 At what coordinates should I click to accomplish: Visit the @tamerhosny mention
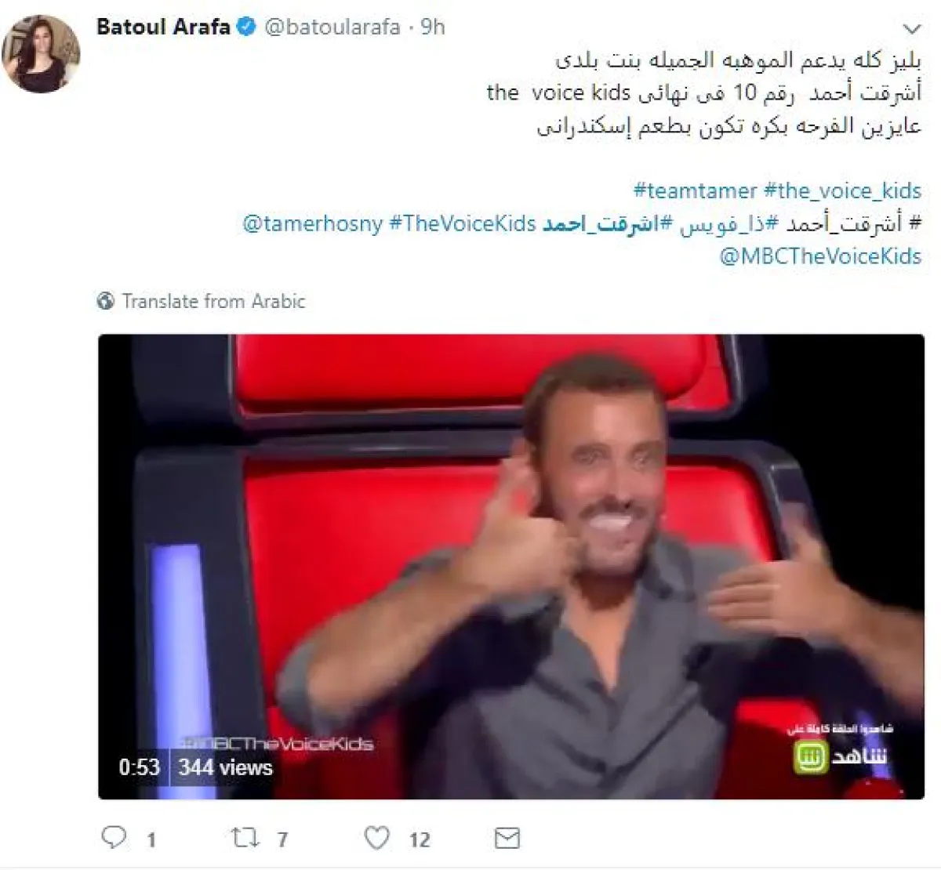tap(313, 224)
